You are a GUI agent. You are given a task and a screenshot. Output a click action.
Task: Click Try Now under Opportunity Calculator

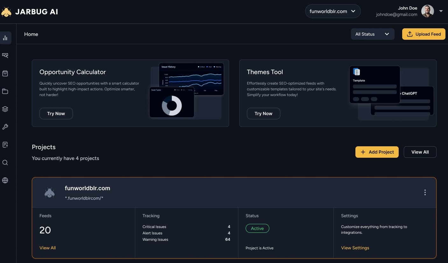[x=56, y=113]
